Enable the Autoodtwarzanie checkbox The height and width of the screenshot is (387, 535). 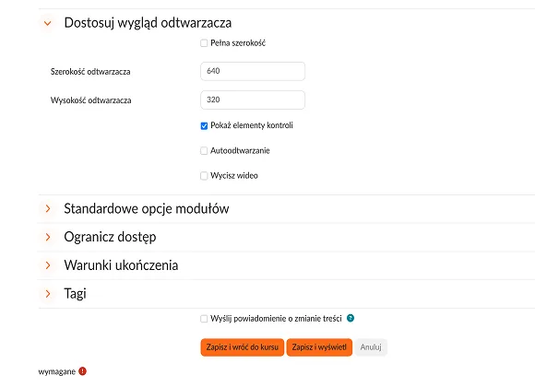(204, 151)
